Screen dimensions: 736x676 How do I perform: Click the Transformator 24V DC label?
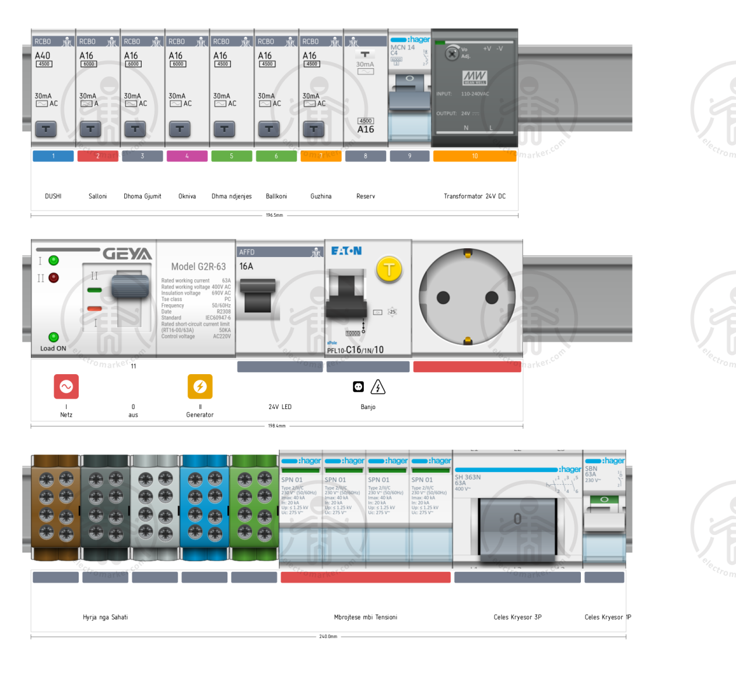475,196
